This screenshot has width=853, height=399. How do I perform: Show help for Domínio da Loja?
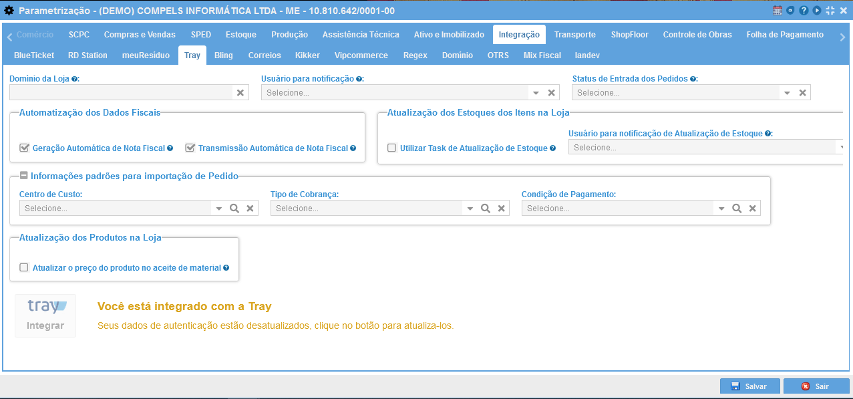click(74, 79)
